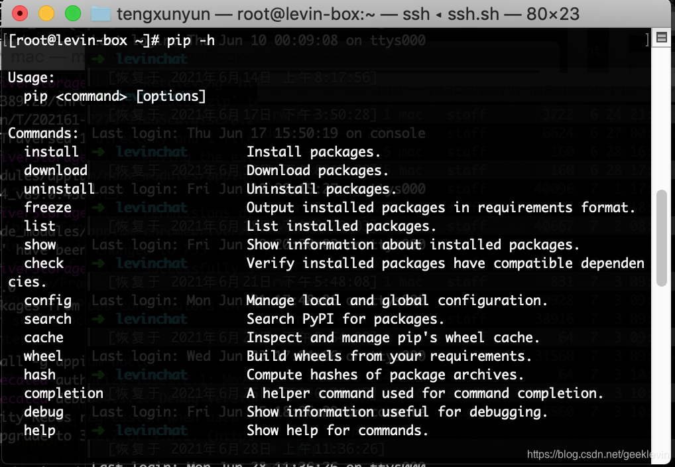This screenshot has height=467, width=675.
Task: Click the 'check' command name
Action: coord(44,263)
